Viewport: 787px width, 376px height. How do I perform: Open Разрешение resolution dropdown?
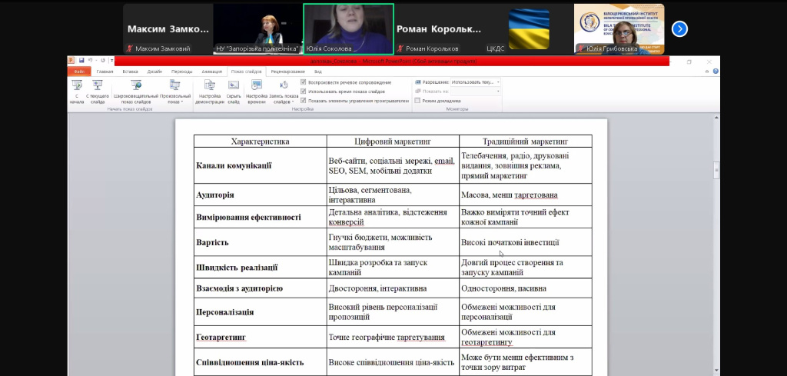point(475,82)
